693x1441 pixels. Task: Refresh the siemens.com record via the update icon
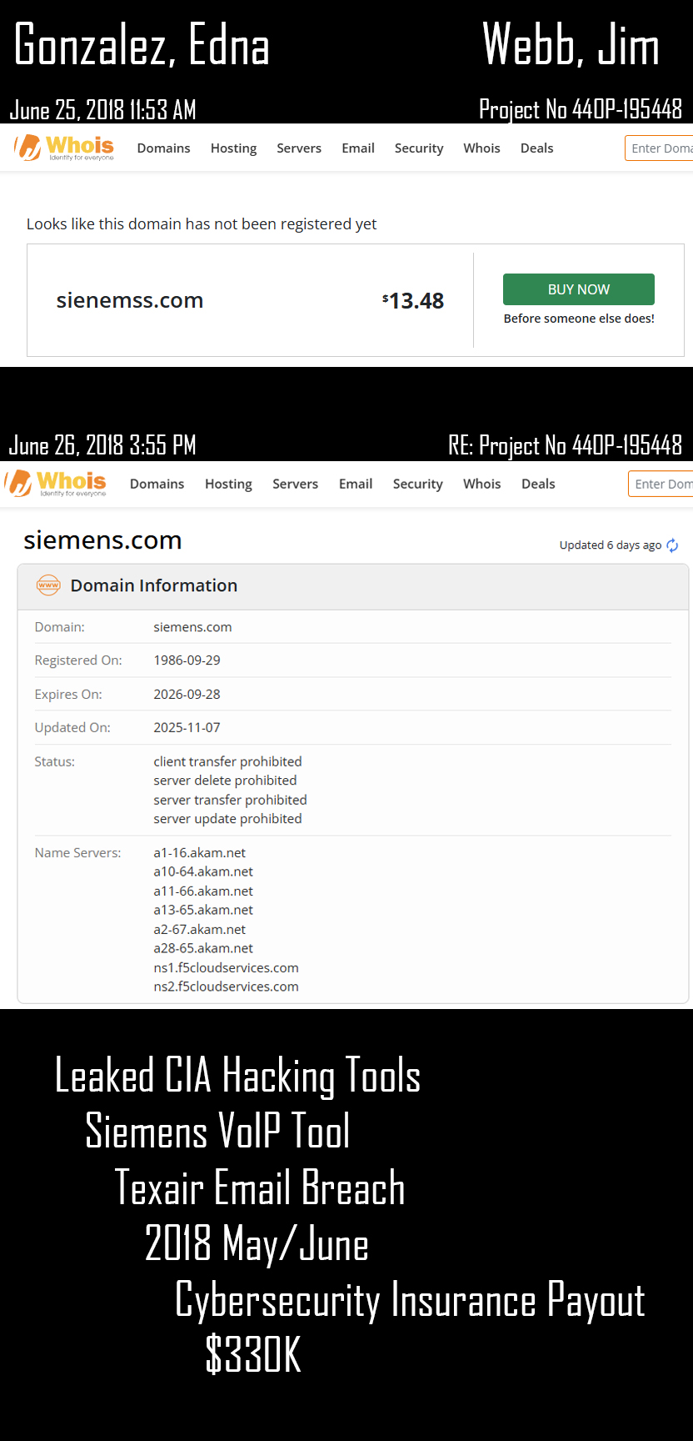click(672, 545)
